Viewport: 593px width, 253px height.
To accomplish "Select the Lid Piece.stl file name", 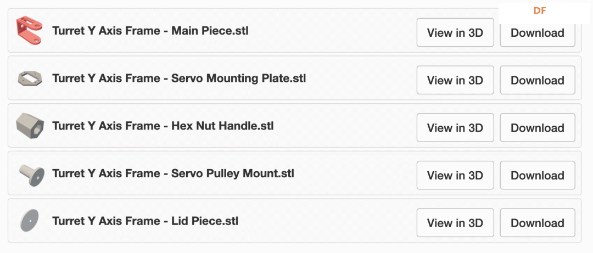I will pos(145,221).
